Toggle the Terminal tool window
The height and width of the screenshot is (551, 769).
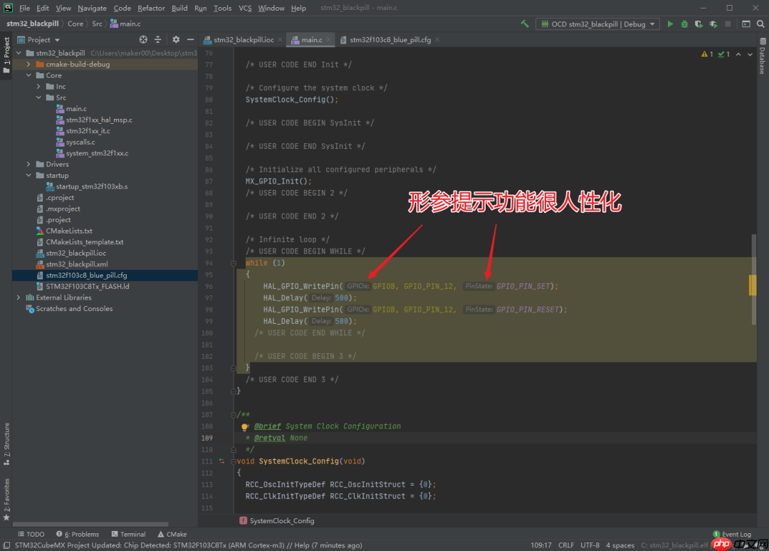coord(128,534)
